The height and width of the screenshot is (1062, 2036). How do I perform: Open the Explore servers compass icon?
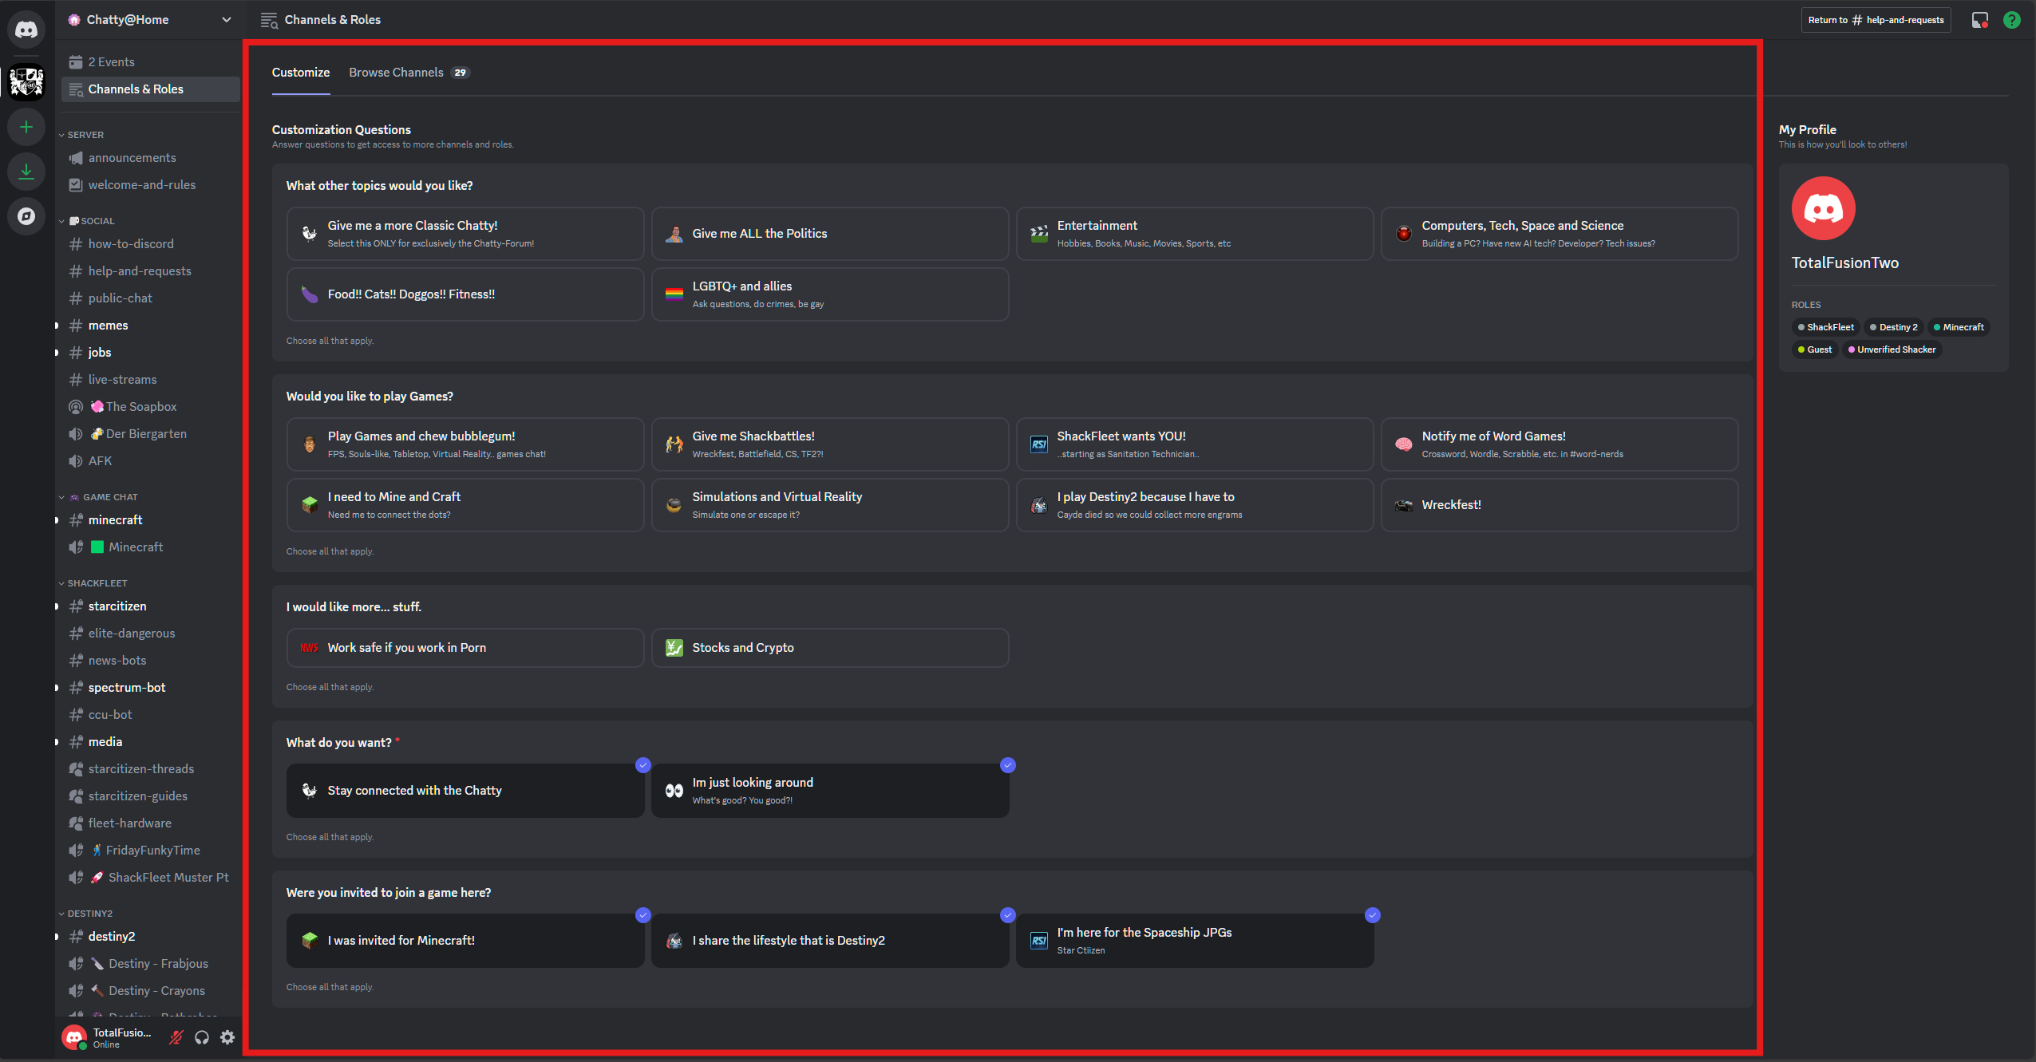click(x=26, y=215)
